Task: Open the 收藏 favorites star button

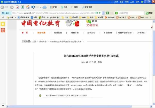Action: (x=10, y=17)
